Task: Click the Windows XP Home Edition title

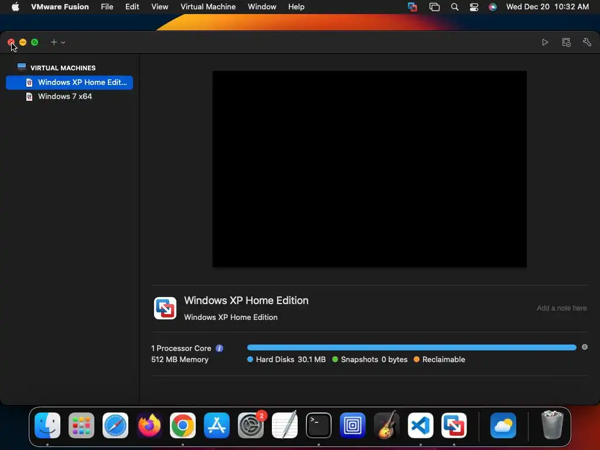Action: coord(246,301)
